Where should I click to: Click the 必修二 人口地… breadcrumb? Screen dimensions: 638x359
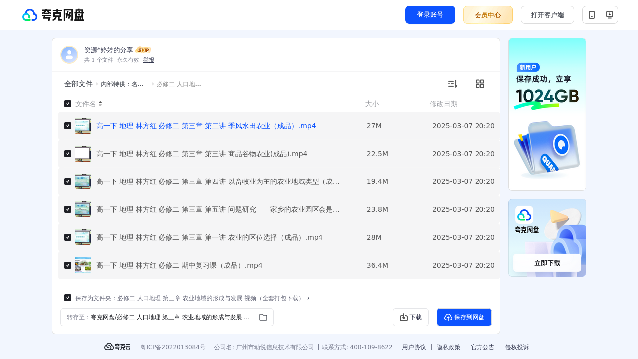coord(179,84)
